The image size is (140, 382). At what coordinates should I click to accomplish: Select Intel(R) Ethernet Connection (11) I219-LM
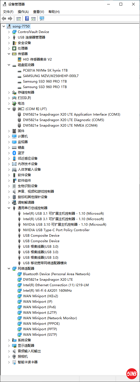56,285
